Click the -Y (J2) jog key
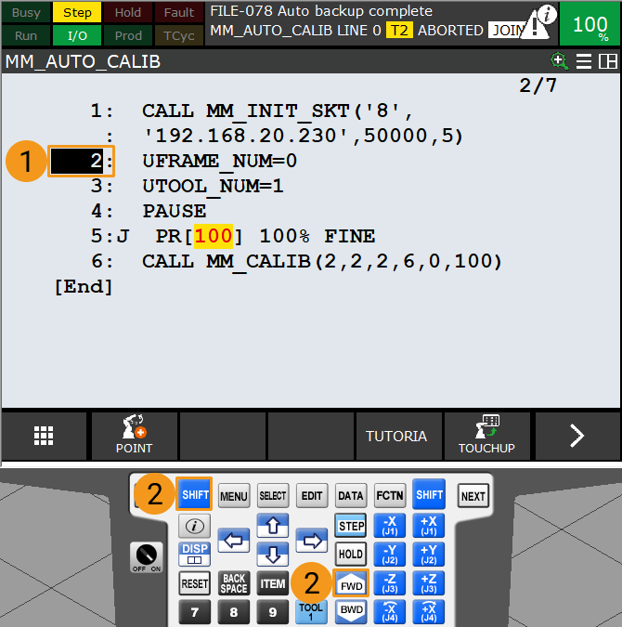This screenshot has height=627, width=622. click(x=390, y=555)
